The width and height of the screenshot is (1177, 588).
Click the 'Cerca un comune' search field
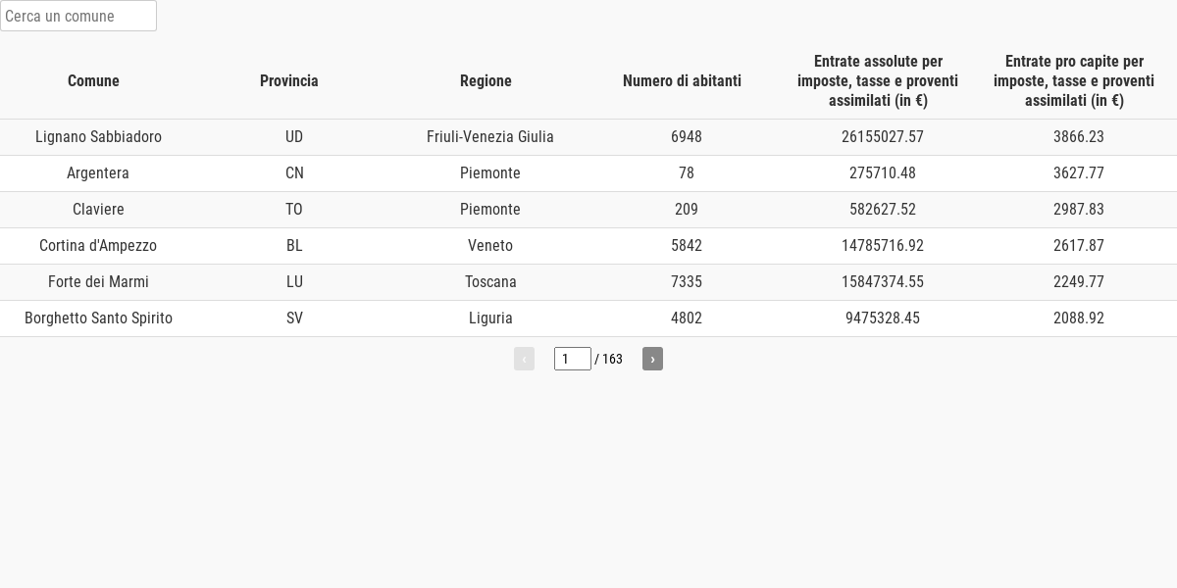coord(78,16)
